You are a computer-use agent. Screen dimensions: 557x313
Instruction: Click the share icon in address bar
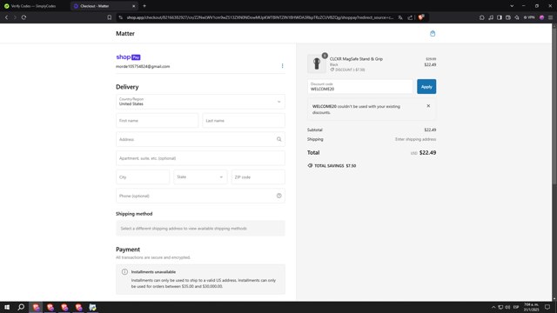click(410, 17)
